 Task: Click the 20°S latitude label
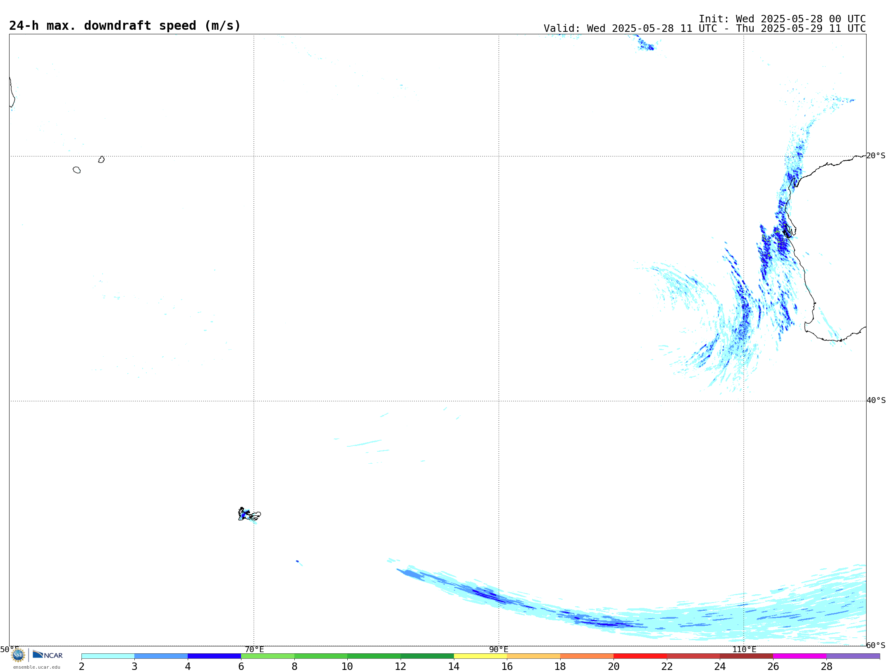click(876, 156)
